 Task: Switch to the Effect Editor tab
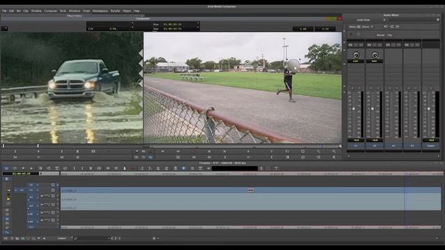(x=74, y=16)
